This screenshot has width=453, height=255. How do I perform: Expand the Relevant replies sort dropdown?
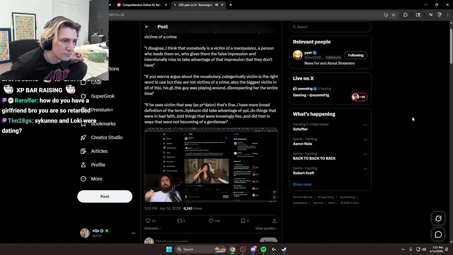point(153,228)
